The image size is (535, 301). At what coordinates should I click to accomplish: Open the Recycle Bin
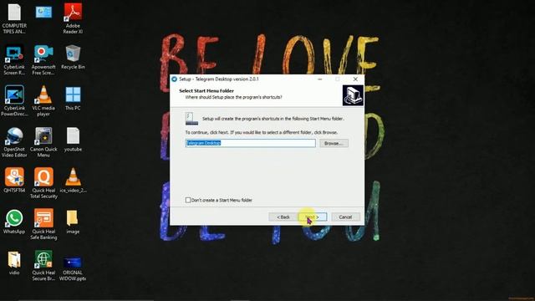click(x=73, y=54)
